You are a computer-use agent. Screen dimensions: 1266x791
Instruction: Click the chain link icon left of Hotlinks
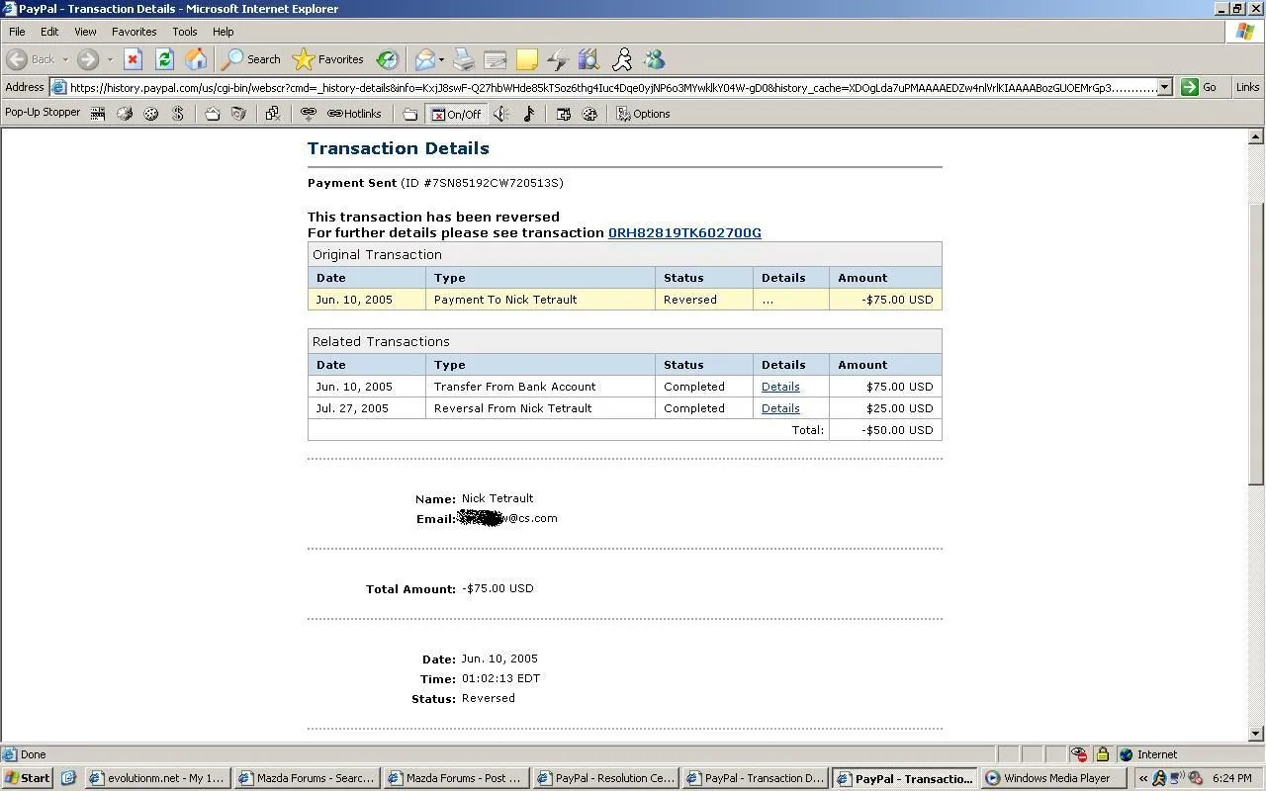pos(308,114)
